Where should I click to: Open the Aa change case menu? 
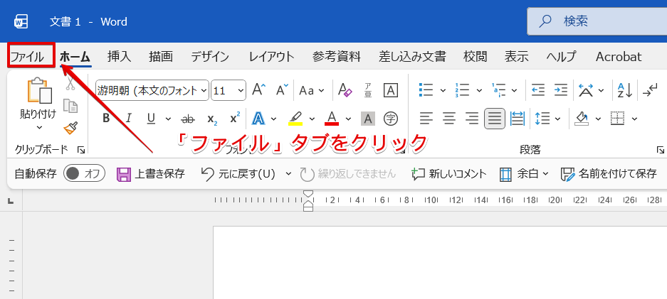(x=311, y=90)
